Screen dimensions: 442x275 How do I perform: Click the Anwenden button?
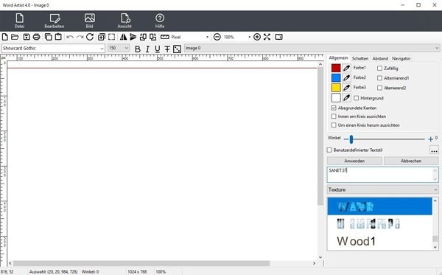click(354, 161)
